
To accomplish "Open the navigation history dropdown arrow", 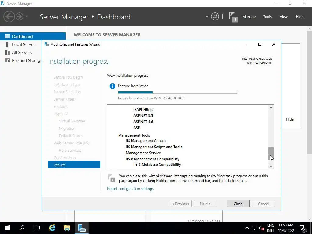I will (27, 16).
